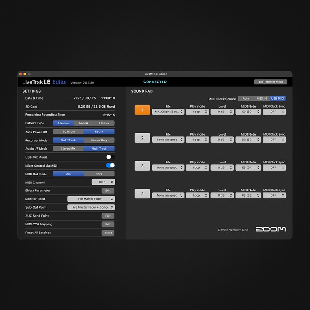310x310 pixels.
Task: Open pad 1 Play mode dropdown
Action: (198, 112)
